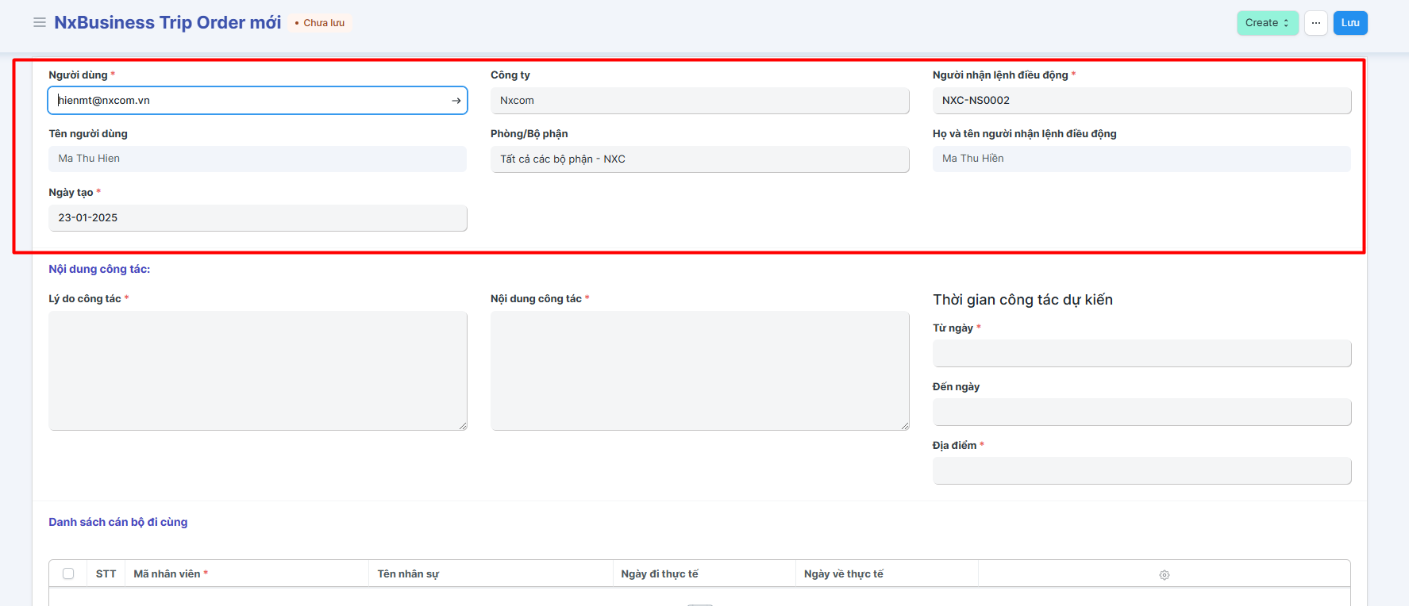The image size is (1409, 606).
Task: Click the Lý do công tác text area
Action: (x=257, y=370)
